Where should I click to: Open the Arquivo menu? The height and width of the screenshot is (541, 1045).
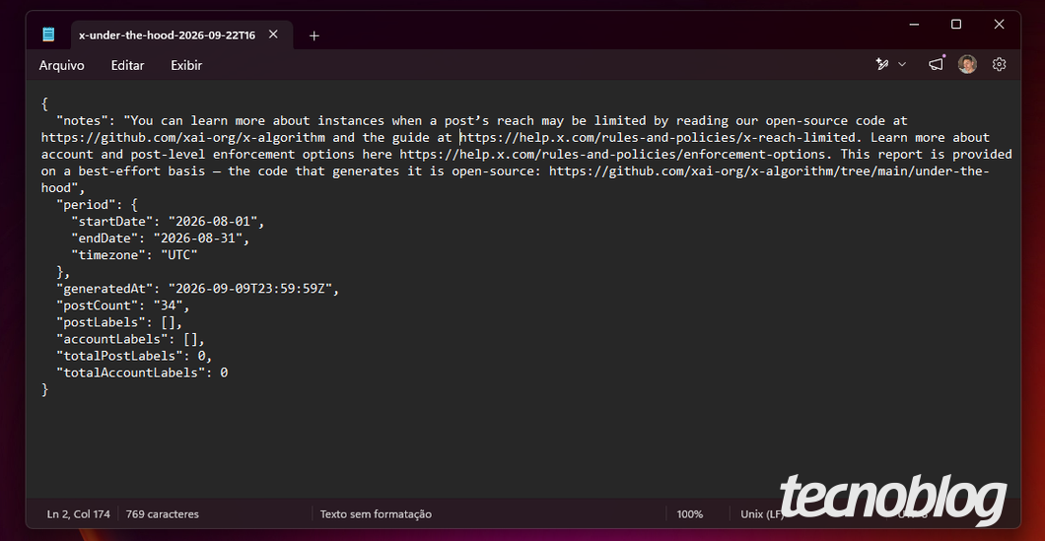tap(61, 65)
